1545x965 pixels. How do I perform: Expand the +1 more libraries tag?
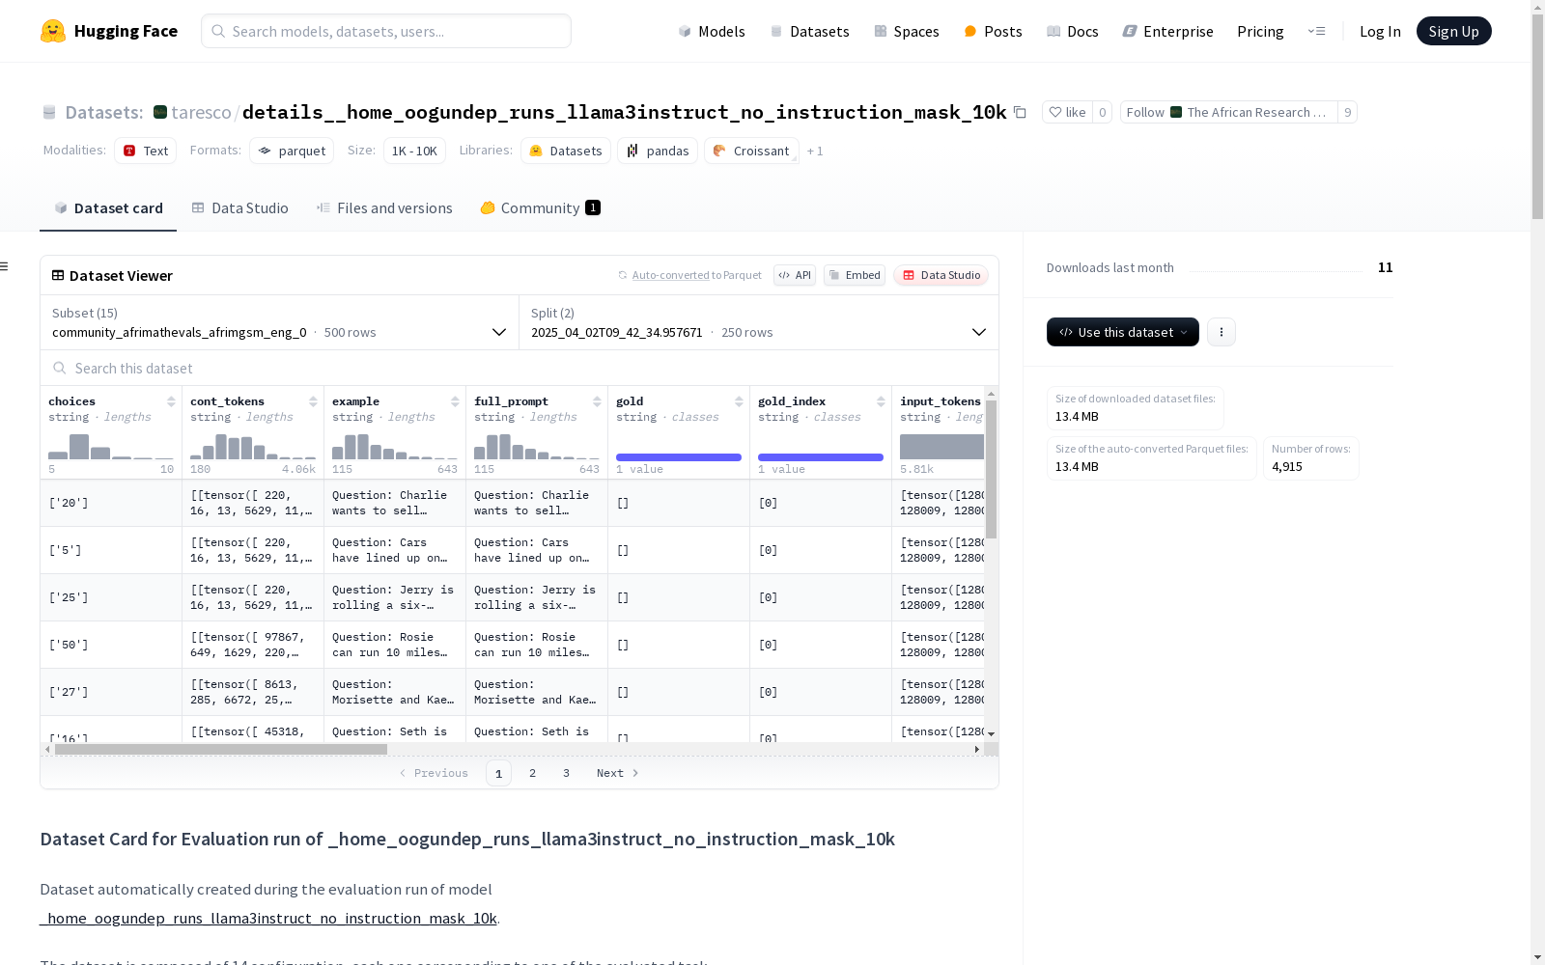click(x=815, y=151)
